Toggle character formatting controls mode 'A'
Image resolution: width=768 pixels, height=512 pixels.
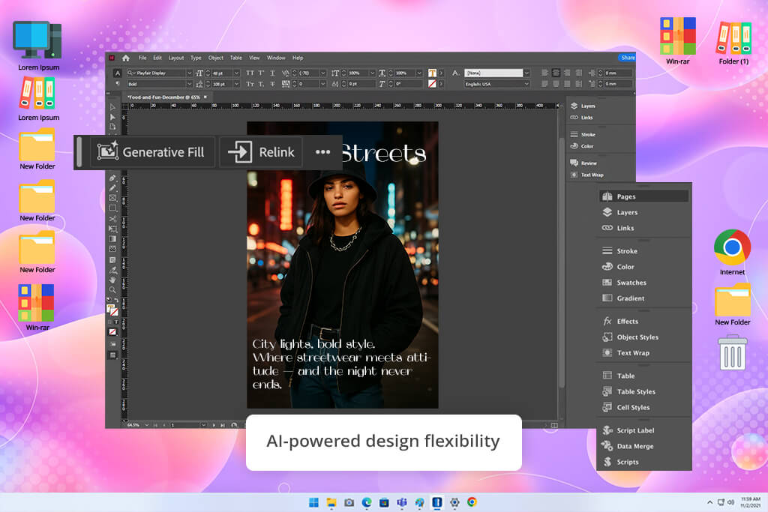pos(117,73)
